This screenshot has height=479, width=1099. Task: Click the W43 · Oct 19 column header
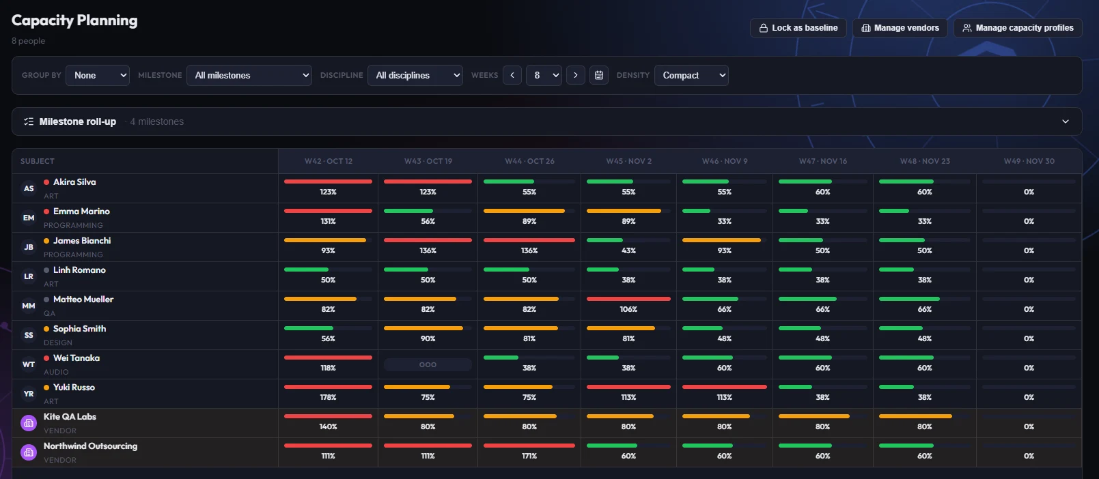coord(428,161)
